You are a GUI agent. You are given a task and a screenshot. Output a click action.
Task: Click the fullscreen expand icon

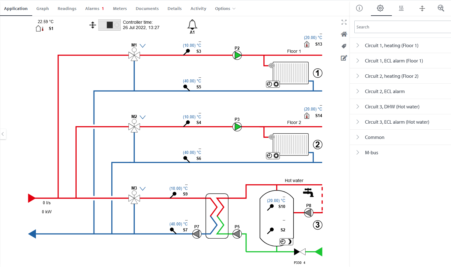(344, 22)
